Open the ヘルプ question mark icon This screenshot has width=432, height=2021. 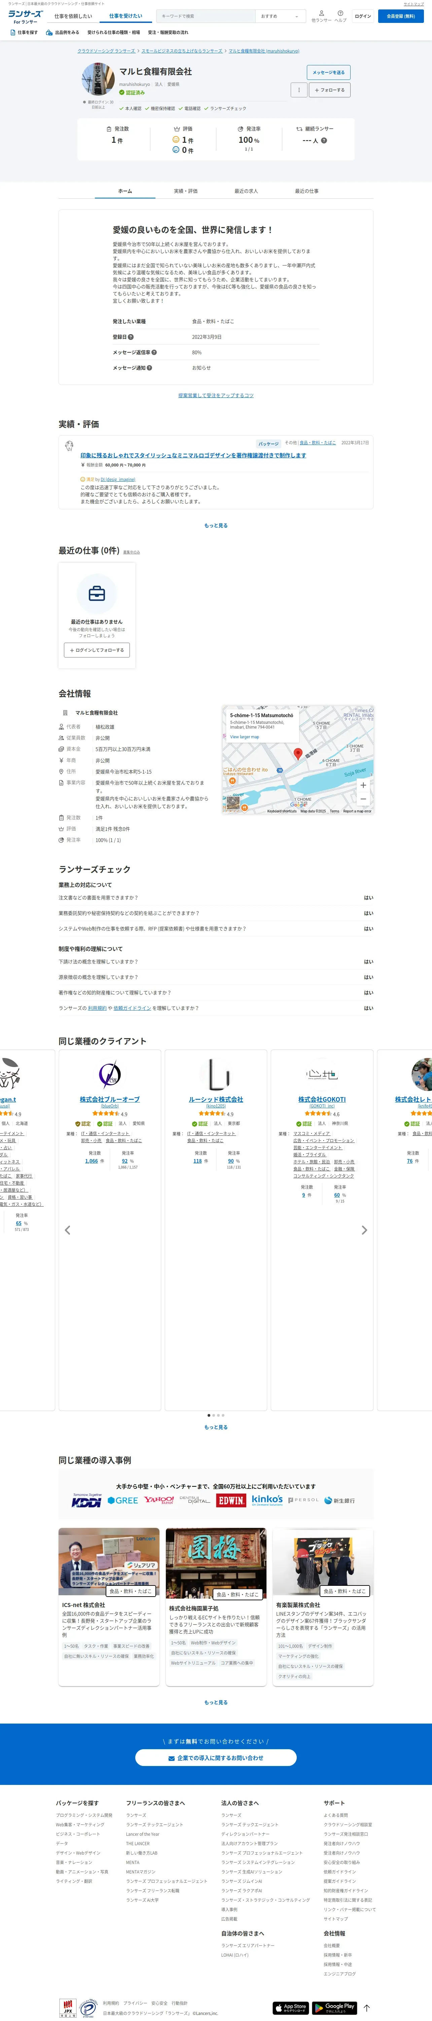(340, 13)
